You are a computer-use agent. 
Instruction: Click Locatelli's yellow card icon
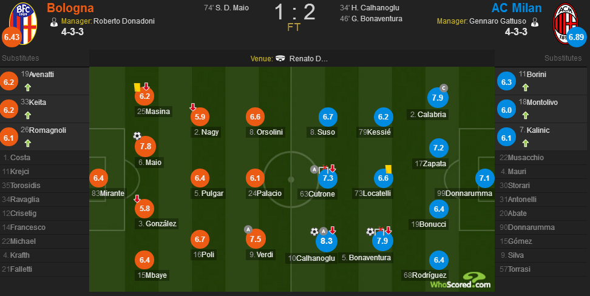coord(388,169)
